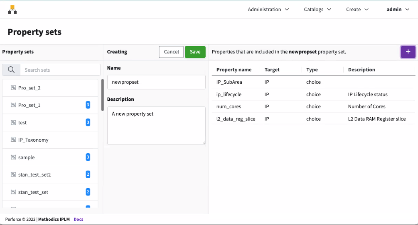The height and width of the screenshot is (225, 418).
Task: Expand the Catalogs dropdown menu
Action: click(317, 10)
